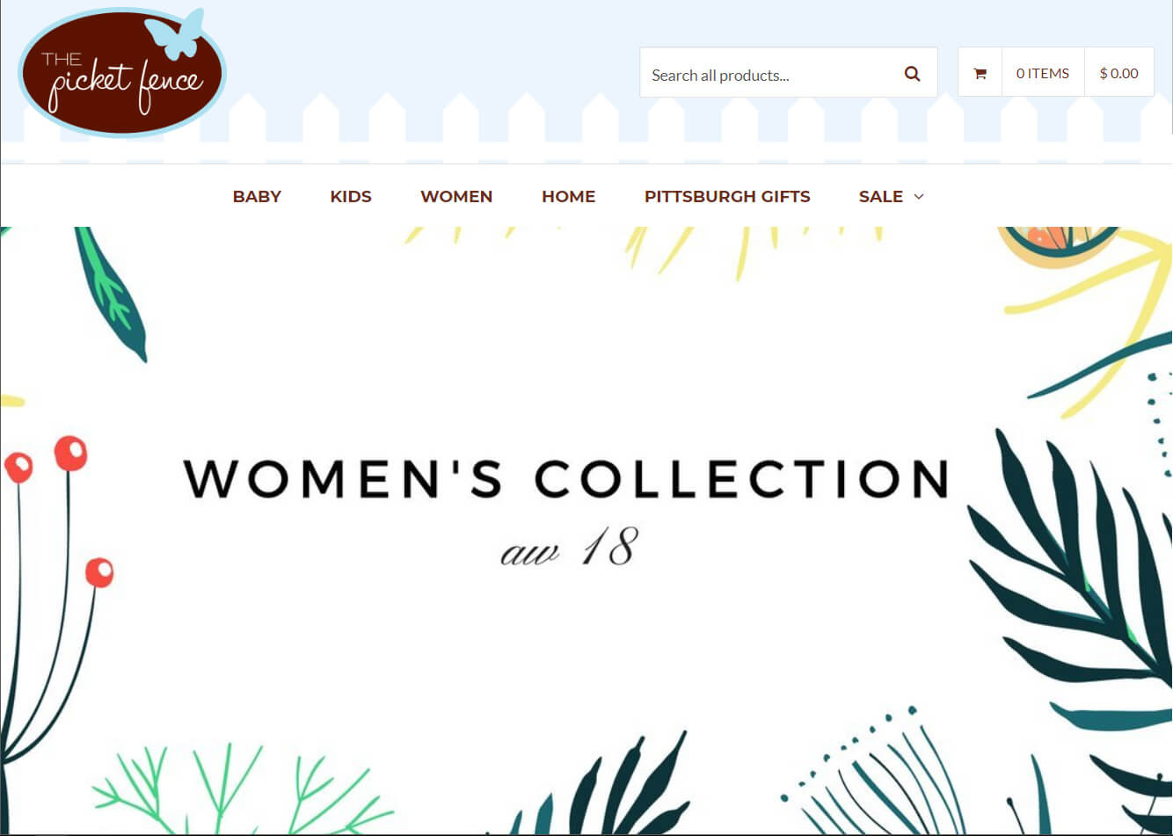View cart via 0 ITEMS link
This screenshot has width=1173, height=836.
point(1043,73)
